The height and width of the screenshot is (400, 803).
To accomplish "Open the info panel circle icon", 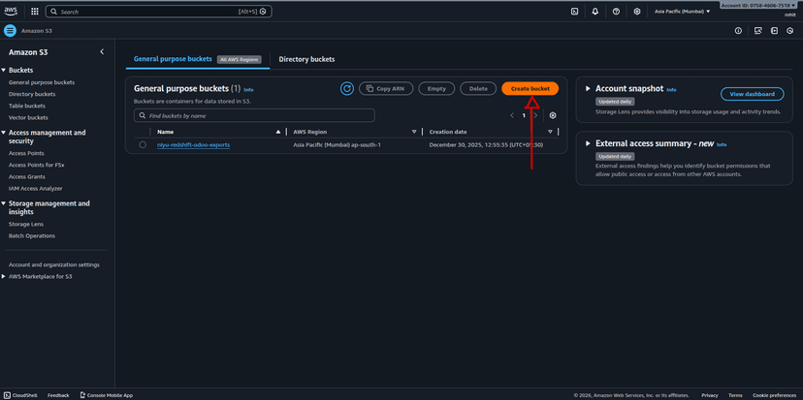I will click(x=738, y=31).
